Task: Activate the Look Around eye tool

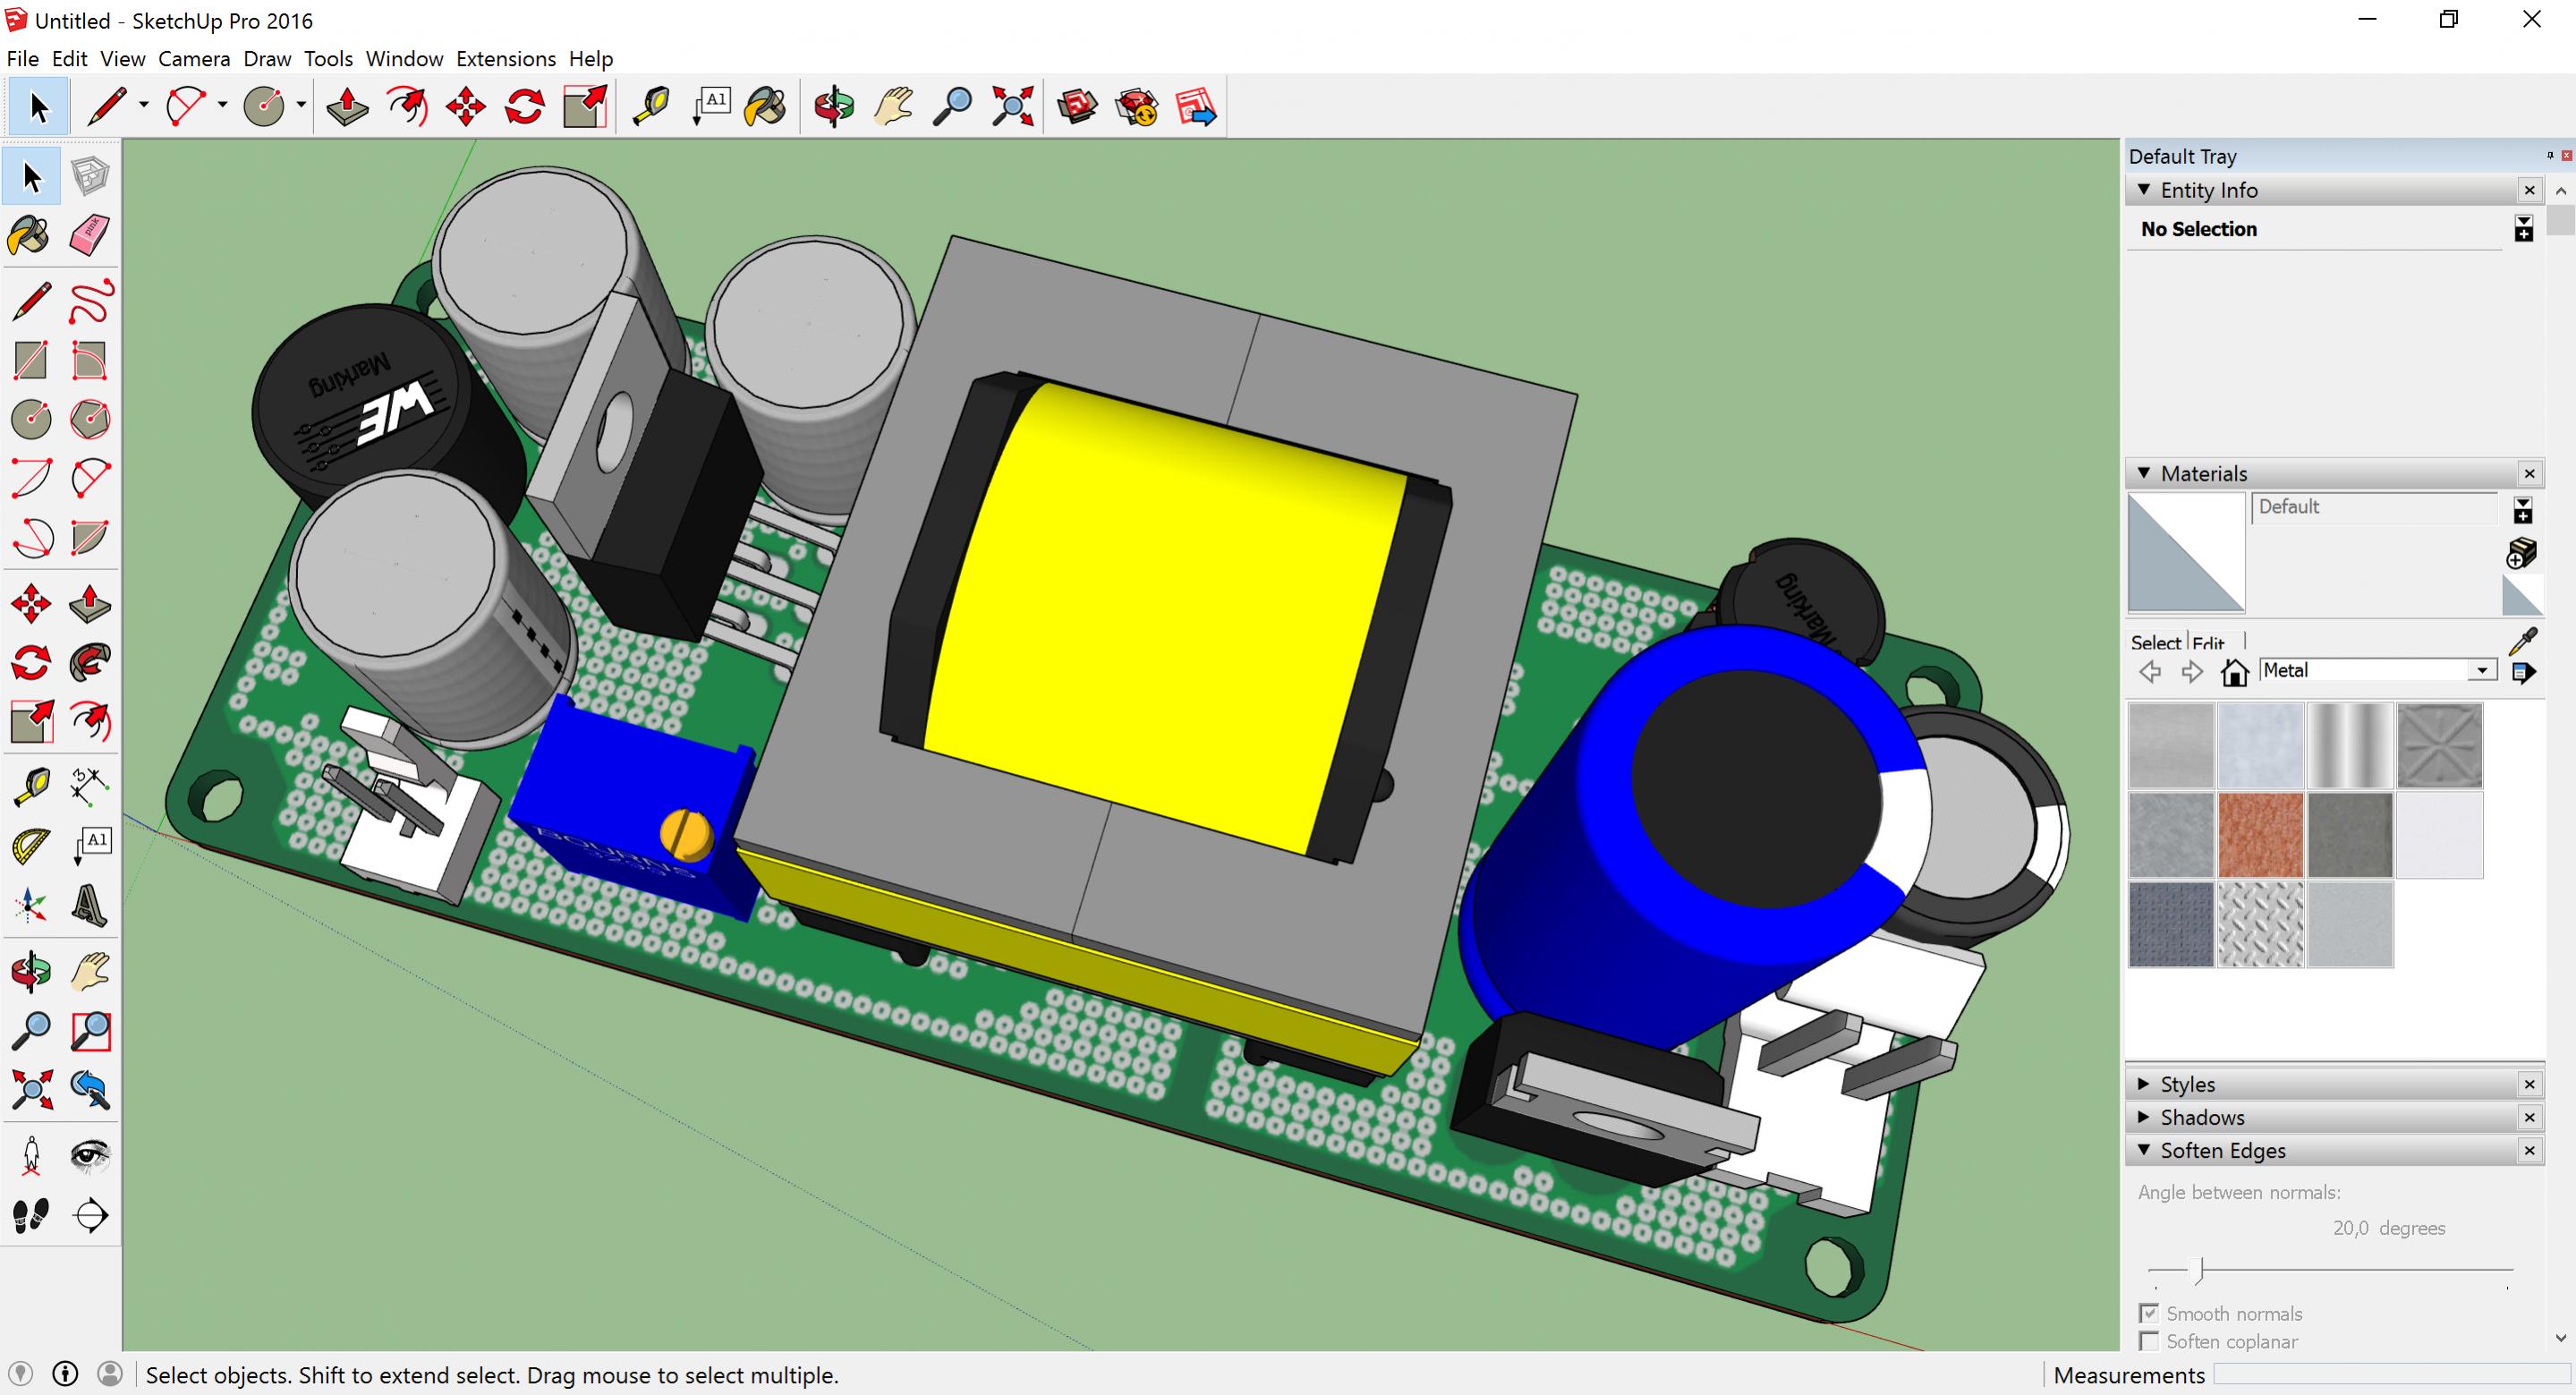Action: coord(90,1156)
